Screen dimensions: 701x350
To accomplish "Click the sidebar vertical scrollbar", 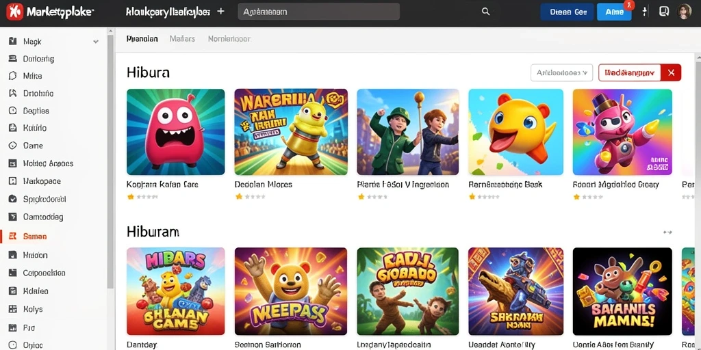I will [110, 161].
